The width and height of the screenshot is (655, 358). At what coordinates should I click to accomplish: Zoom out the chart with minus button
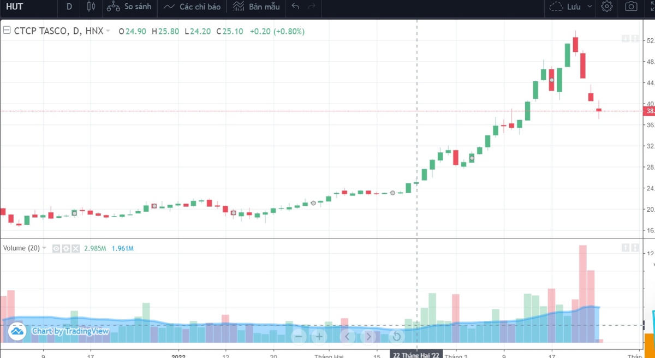pyautogui.click(x=299, y=336)
